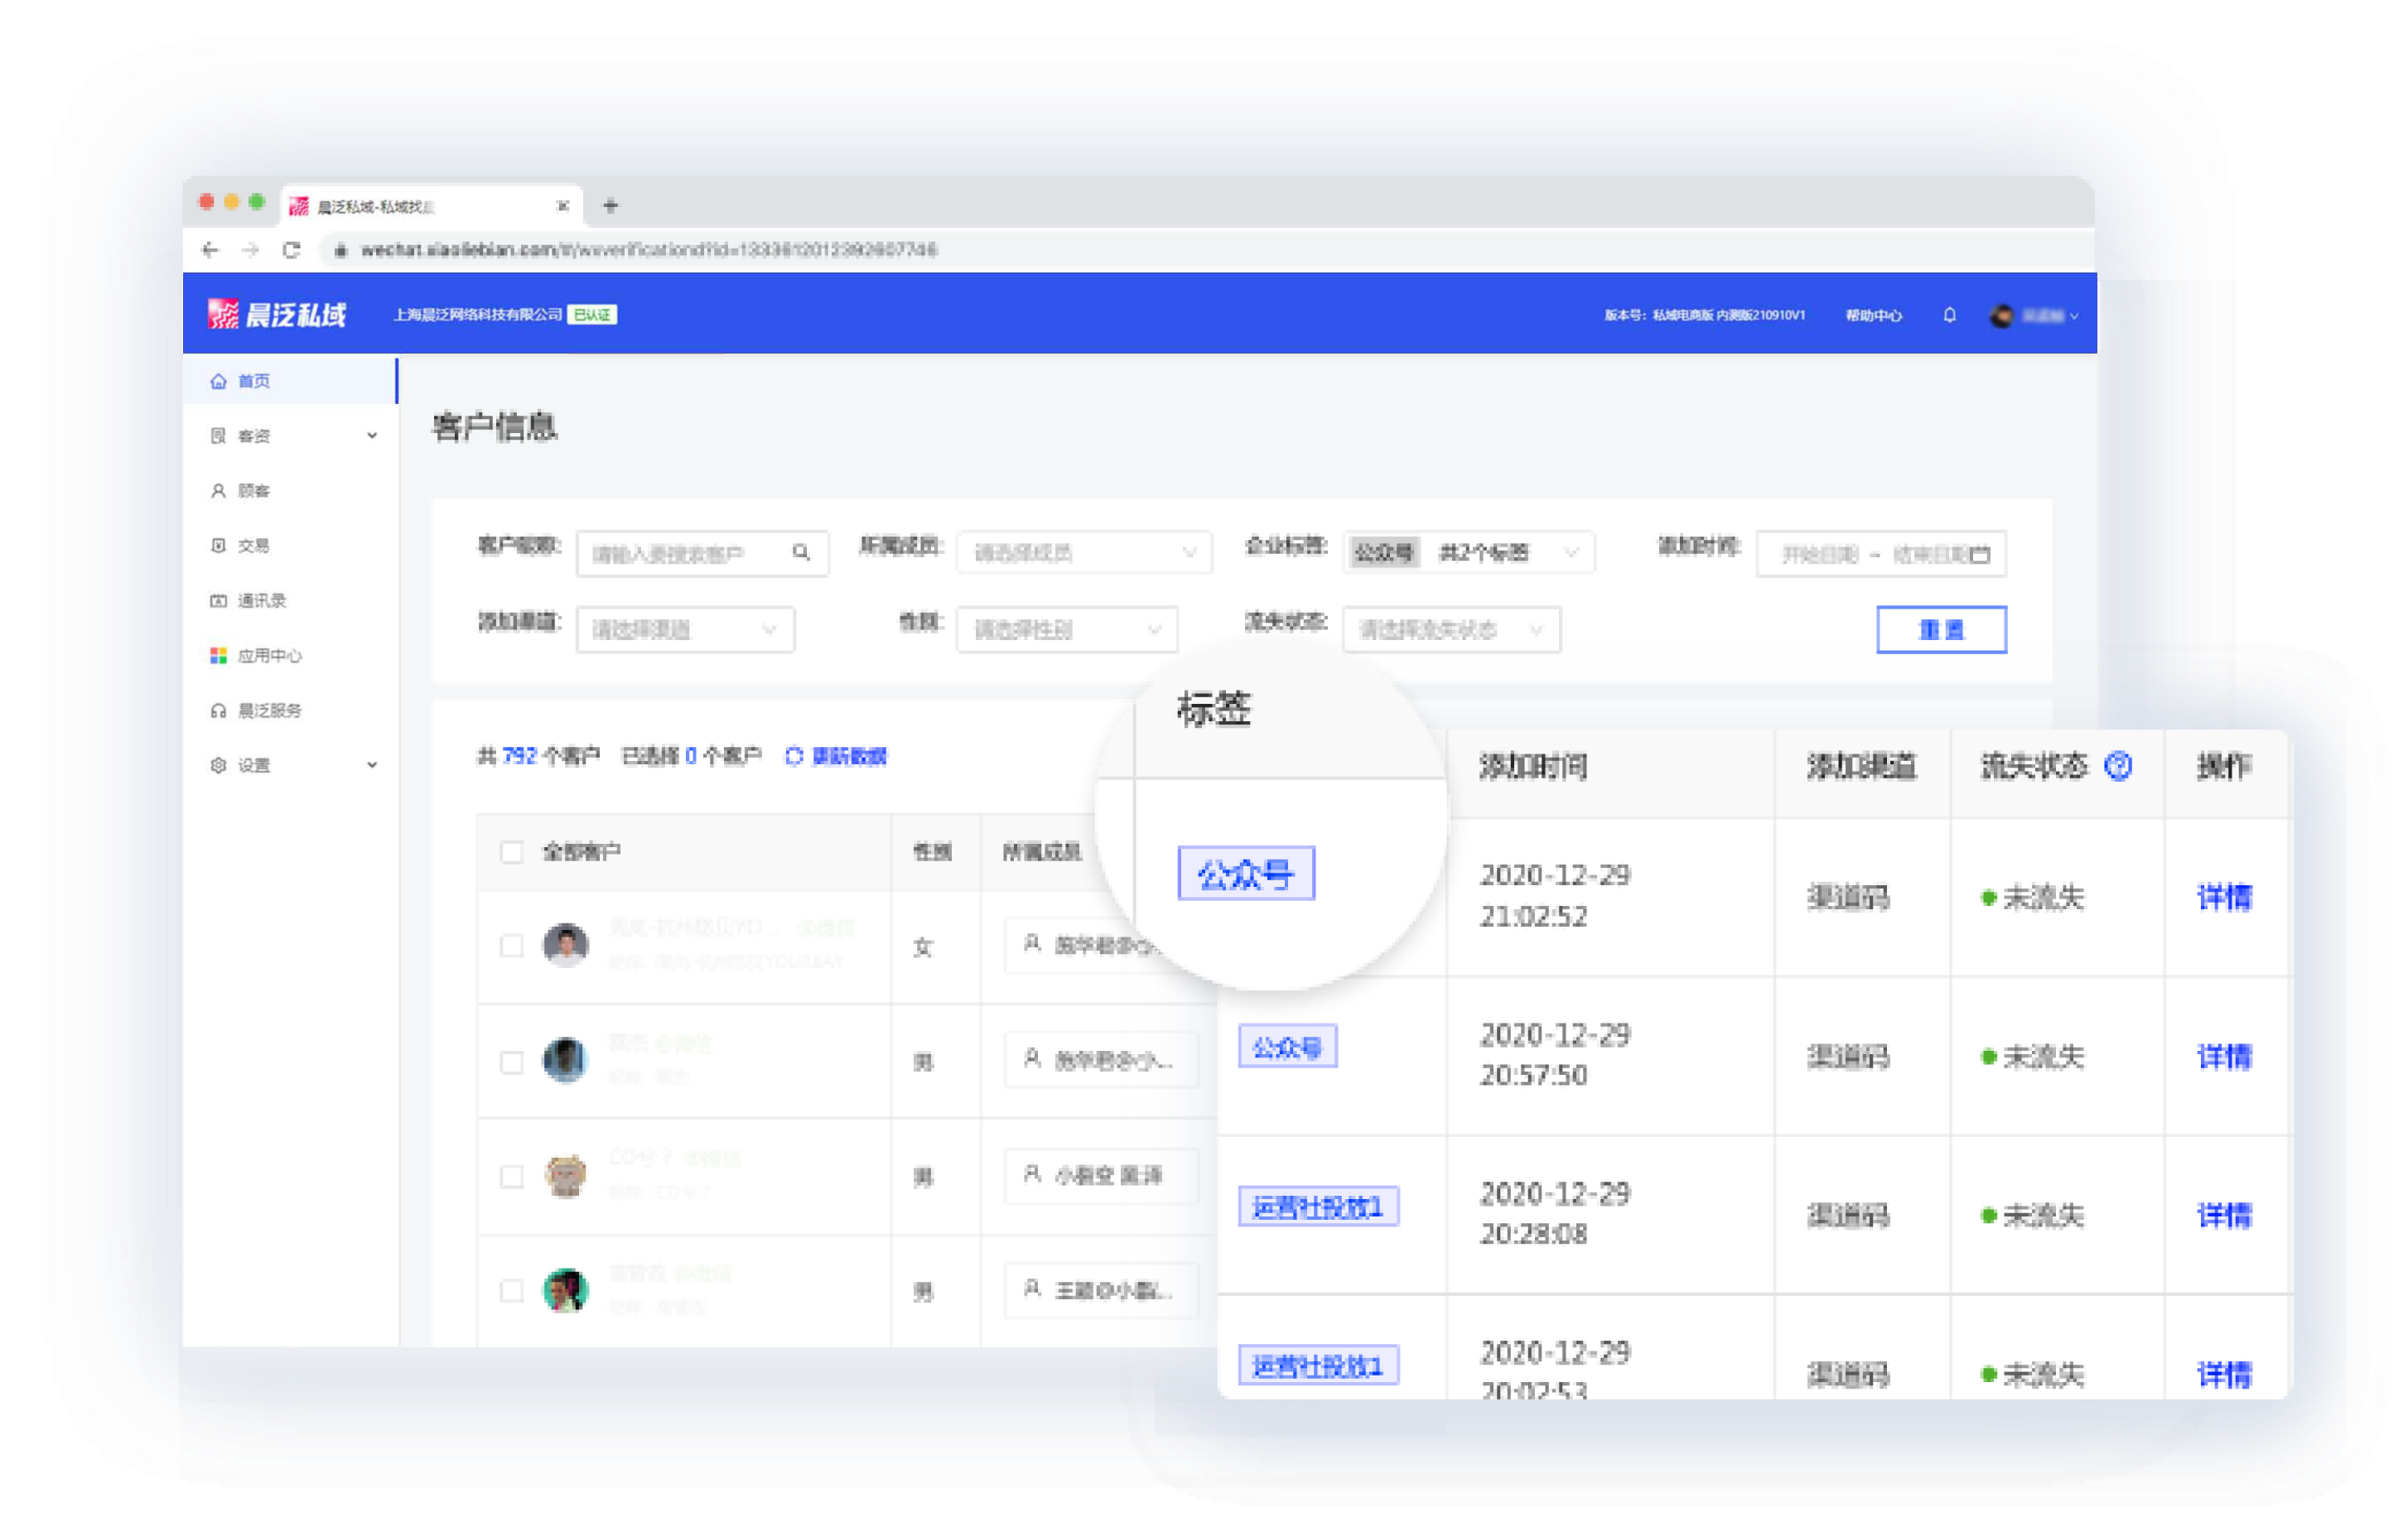Check the third customer row checkbox with cat avatar
2408x1527 pixels.
click(x=511, y=1177)
